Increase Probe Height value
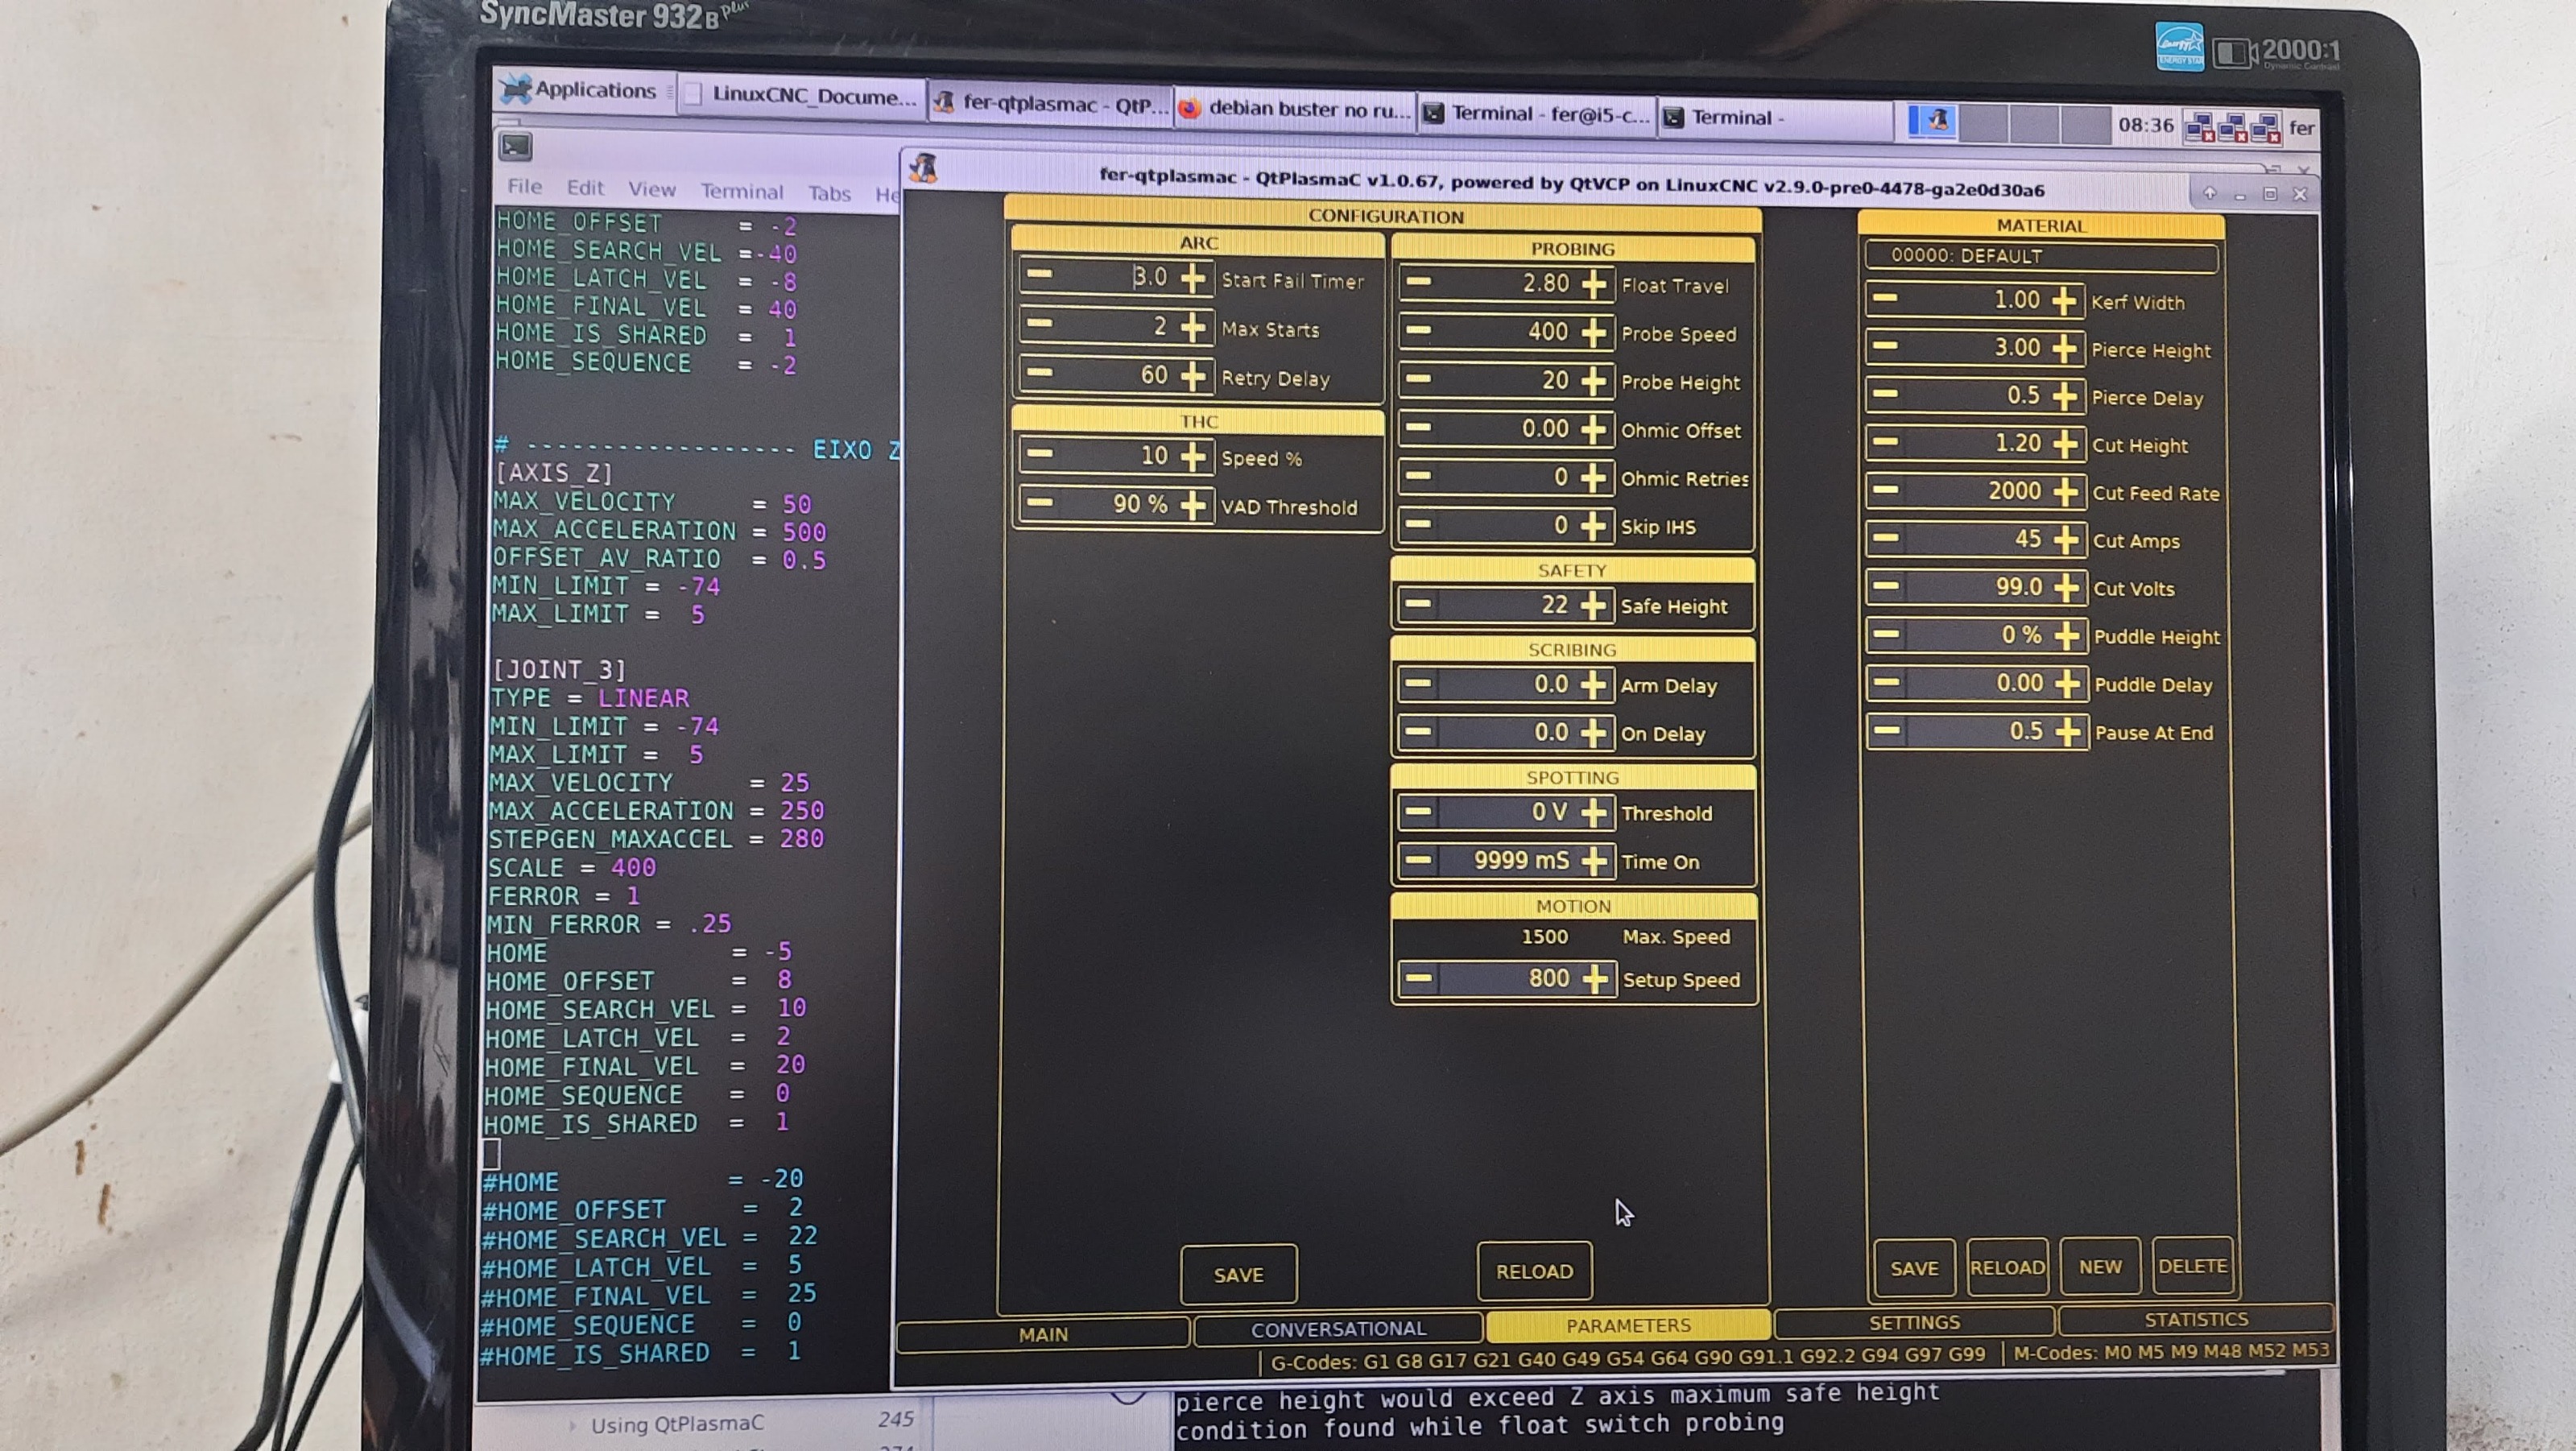This screenshot has width=2576, height=1451. pos(1594,381)
